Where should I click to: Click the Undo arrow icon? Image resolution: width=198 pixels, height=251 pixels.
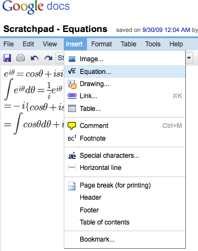(x=35, y=58)
